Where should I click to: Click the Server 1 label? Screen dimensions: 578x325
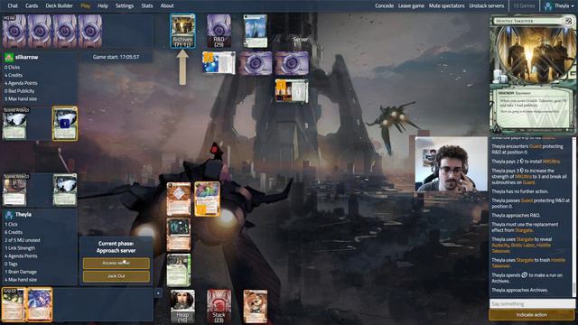click(x=300, y=42)
